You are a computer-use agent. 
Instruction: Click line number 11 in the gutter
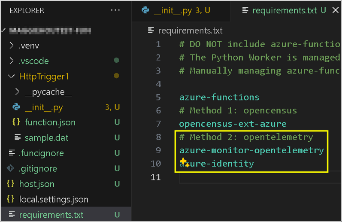pos(156,177)
